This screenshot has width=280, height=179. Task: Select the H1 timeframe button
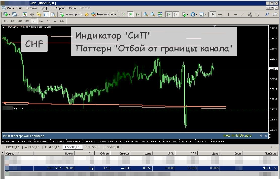pos(34,21)
